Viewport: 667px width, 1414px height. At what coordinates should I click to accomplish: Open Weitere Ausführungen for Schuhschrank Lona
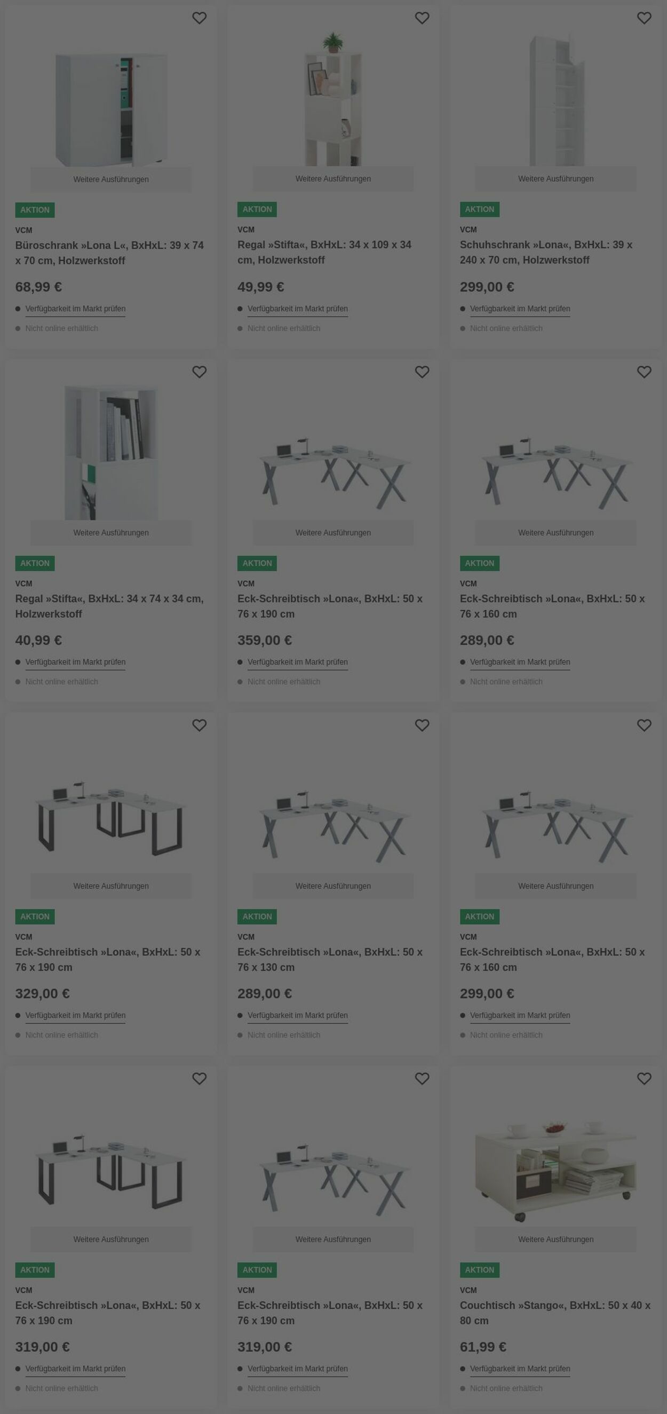pos(555,179)
